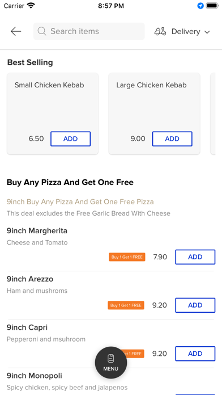Tap the search magnifier icon
This screenshot has width=222, height=395.
click(42, 31)
